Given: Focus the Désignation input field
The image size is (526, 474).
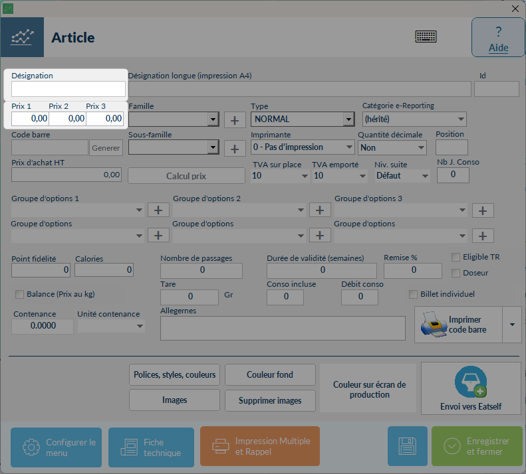Looking at the screenshot, I should [x=68, y=89].
